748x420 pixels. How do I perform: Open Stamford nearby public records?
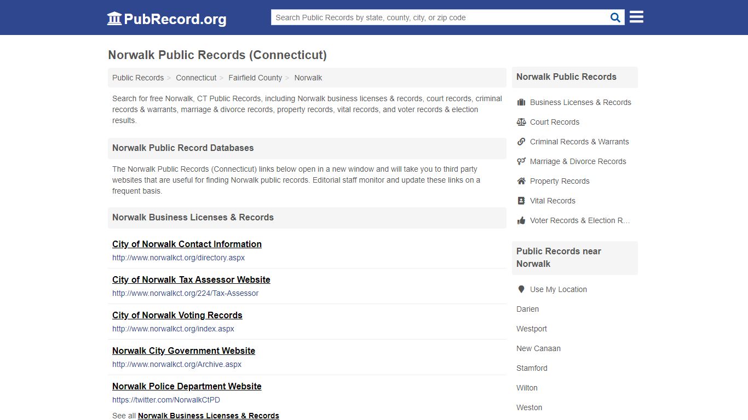(532, 368)
